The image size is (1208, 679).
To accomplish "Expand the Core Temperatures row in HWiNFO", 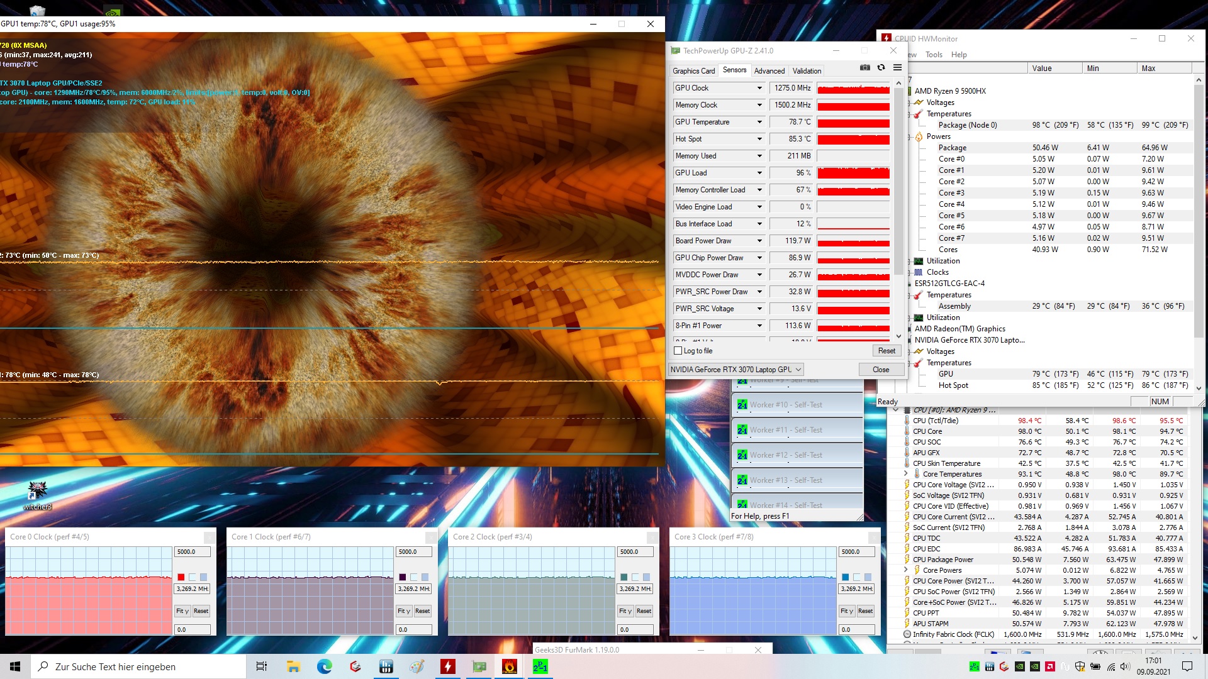I will (x=905, y=474).
